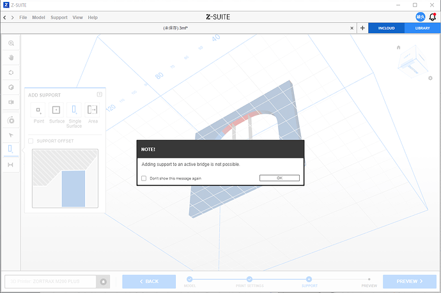
Task: Open the Support menu
Action: point(59,17)
